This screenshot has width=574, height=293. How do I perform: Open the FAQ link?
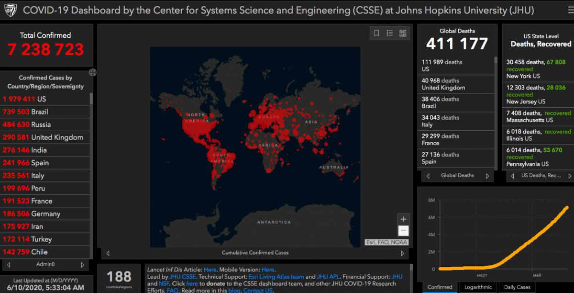coord(173,291)
